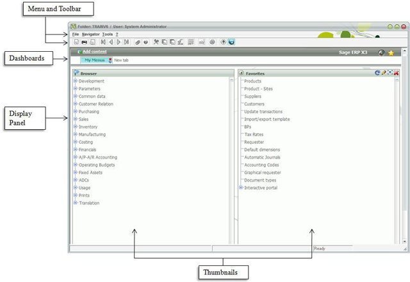
Task: Expand the Development tree node
Action: [x=76, y=81]
